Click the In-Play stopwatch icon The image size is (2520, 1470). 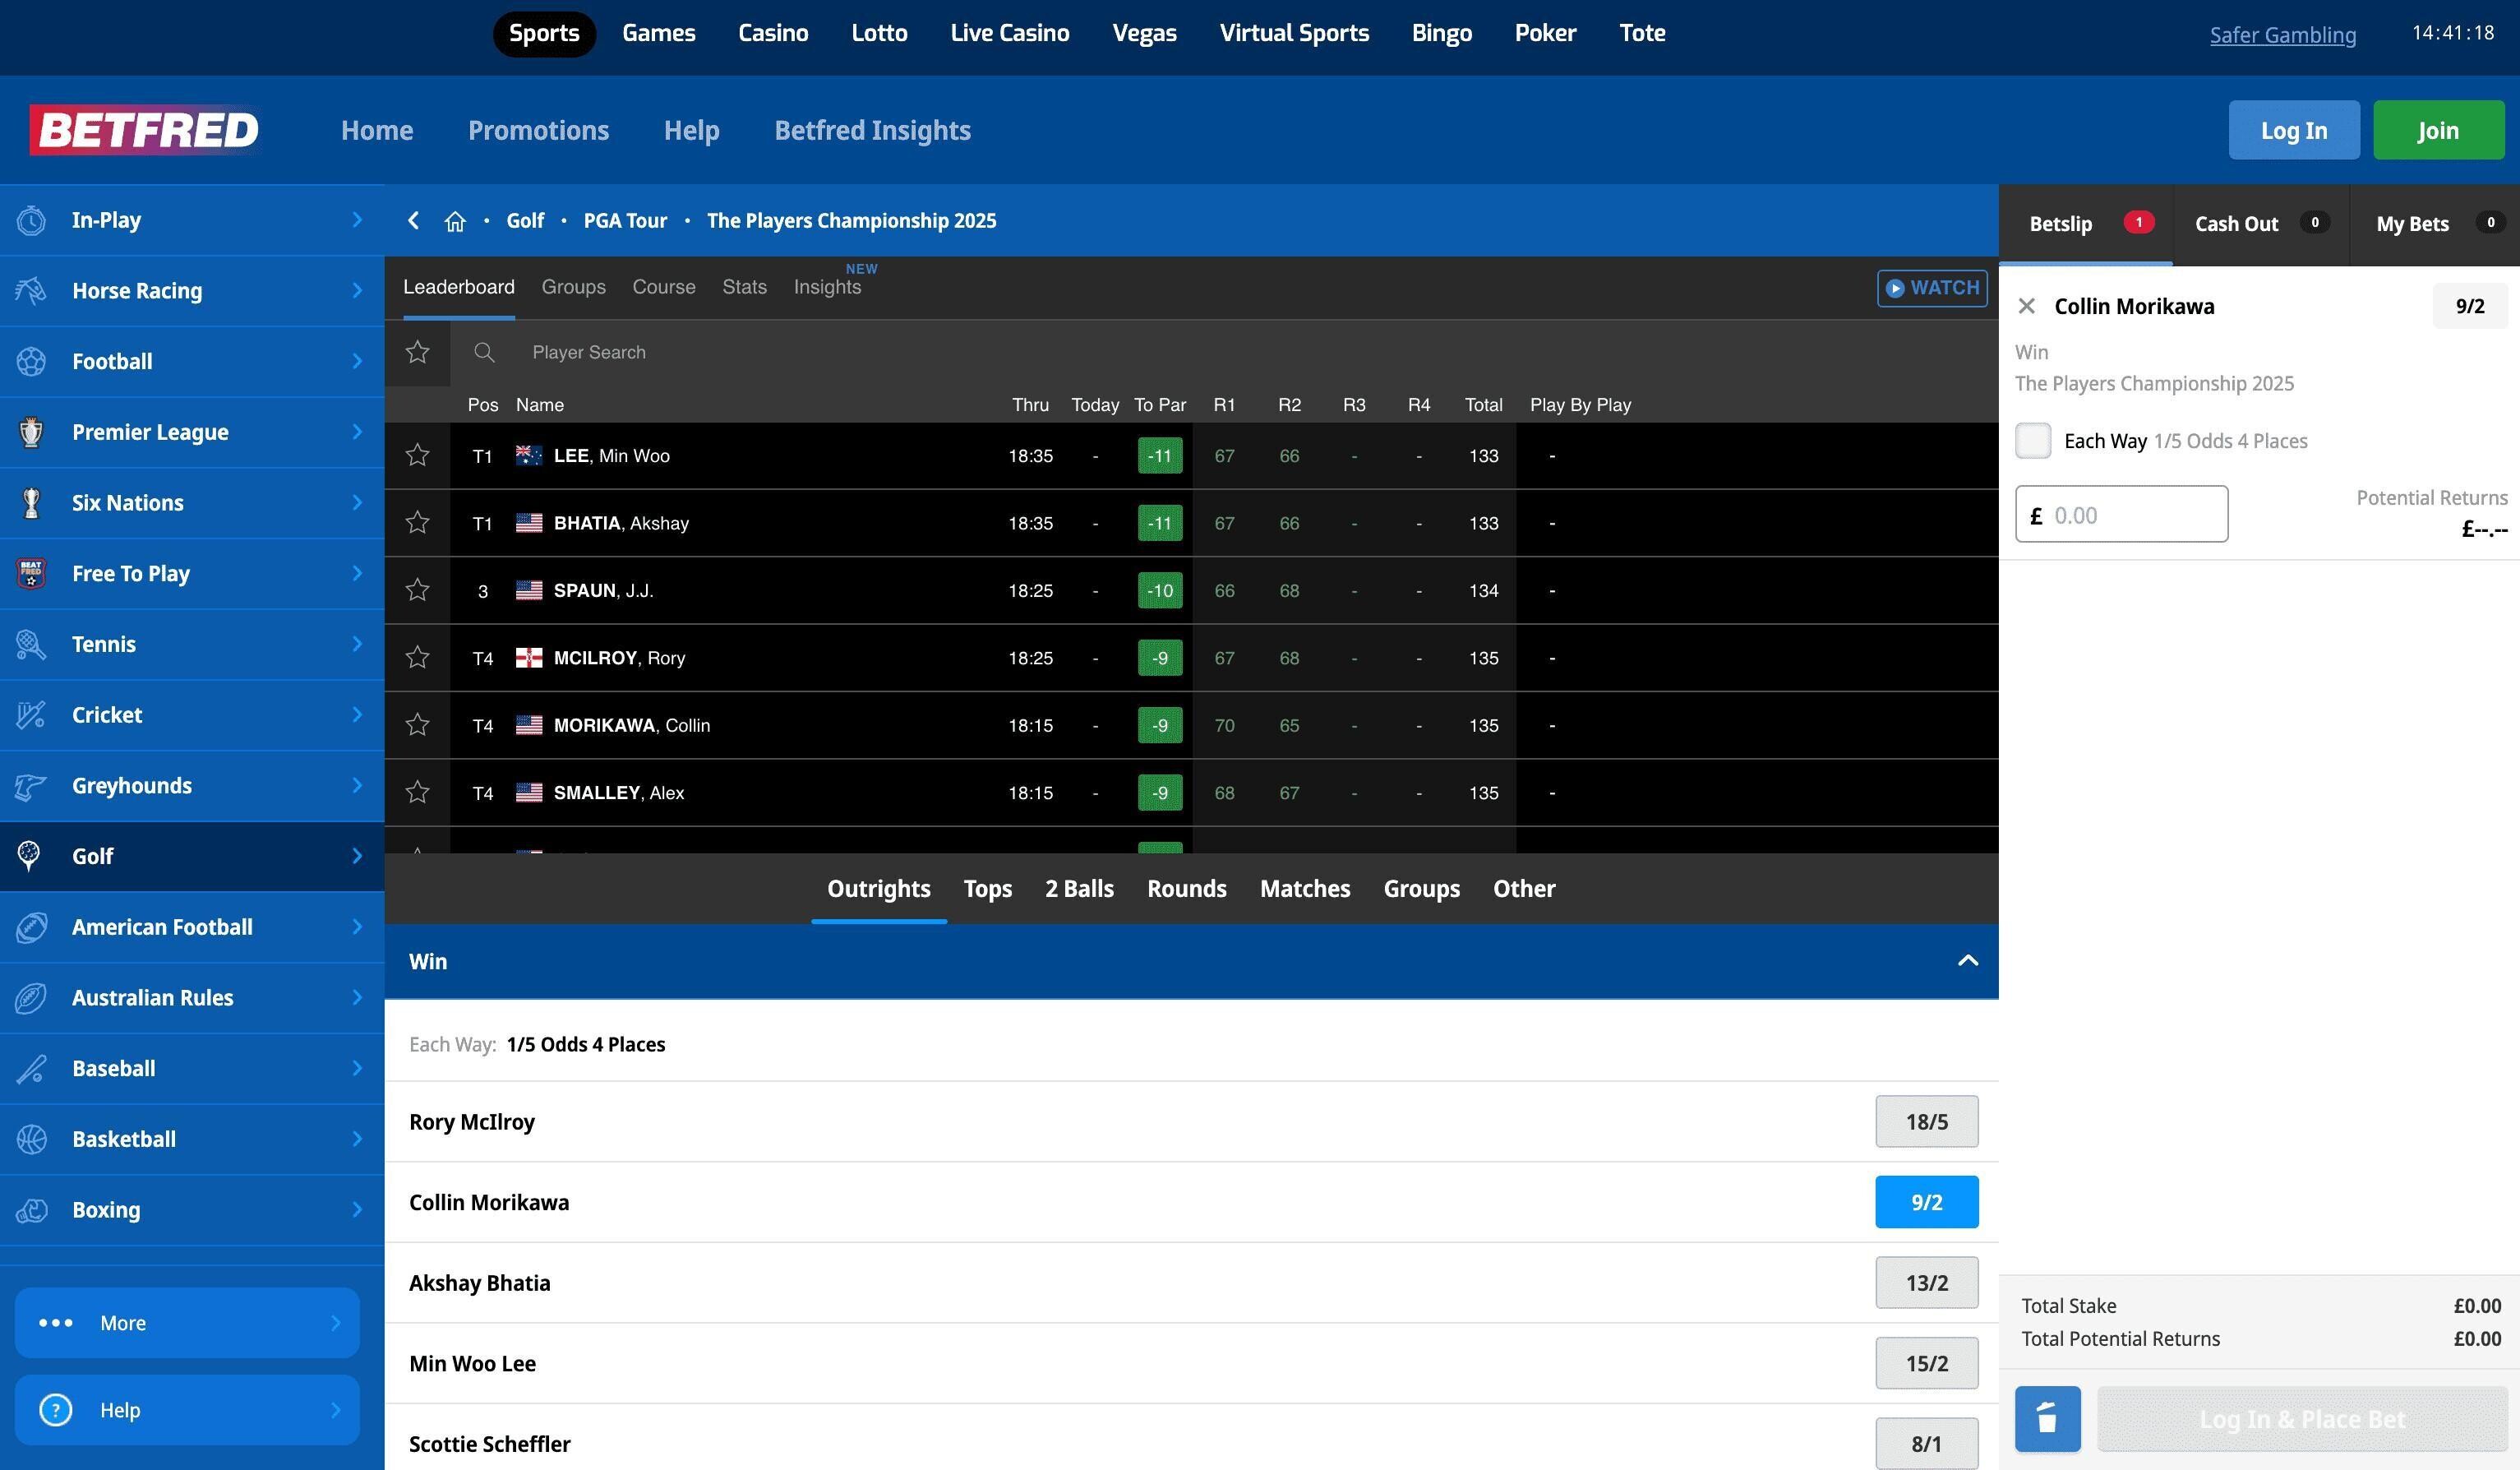(31, 220)
